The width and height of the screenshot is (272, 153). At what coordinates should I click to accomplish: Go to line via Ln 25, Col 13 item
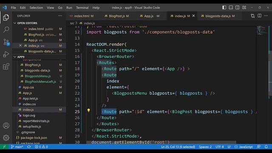tap(178, 147)
